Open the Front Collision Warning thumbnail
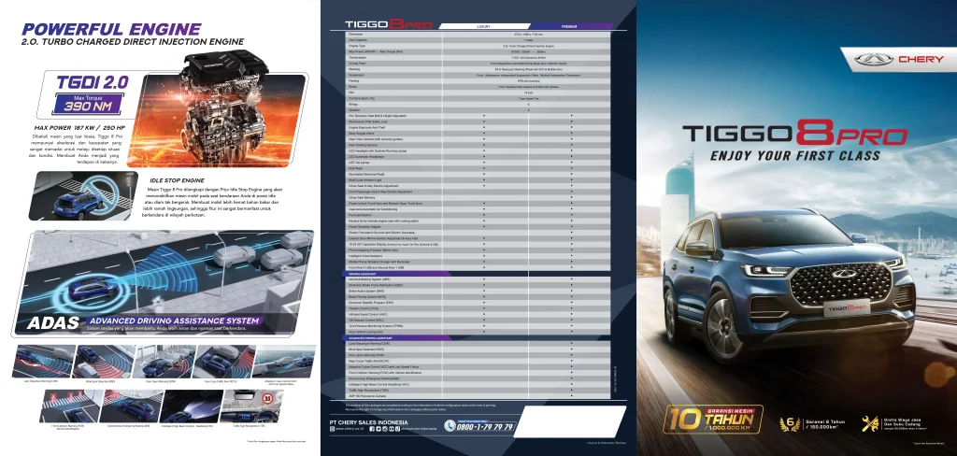957x456 pixels. pos(72,406)
